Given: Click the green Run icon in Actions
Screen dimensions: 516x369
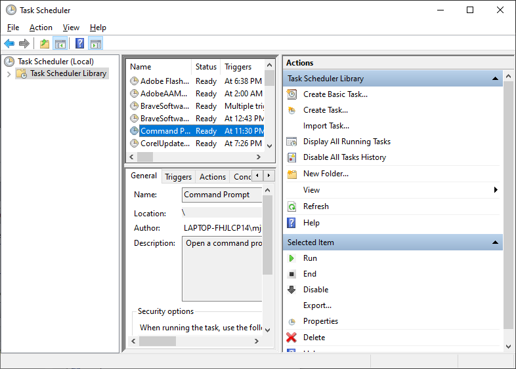Looking at the screenshot, I should click(291, 258).
